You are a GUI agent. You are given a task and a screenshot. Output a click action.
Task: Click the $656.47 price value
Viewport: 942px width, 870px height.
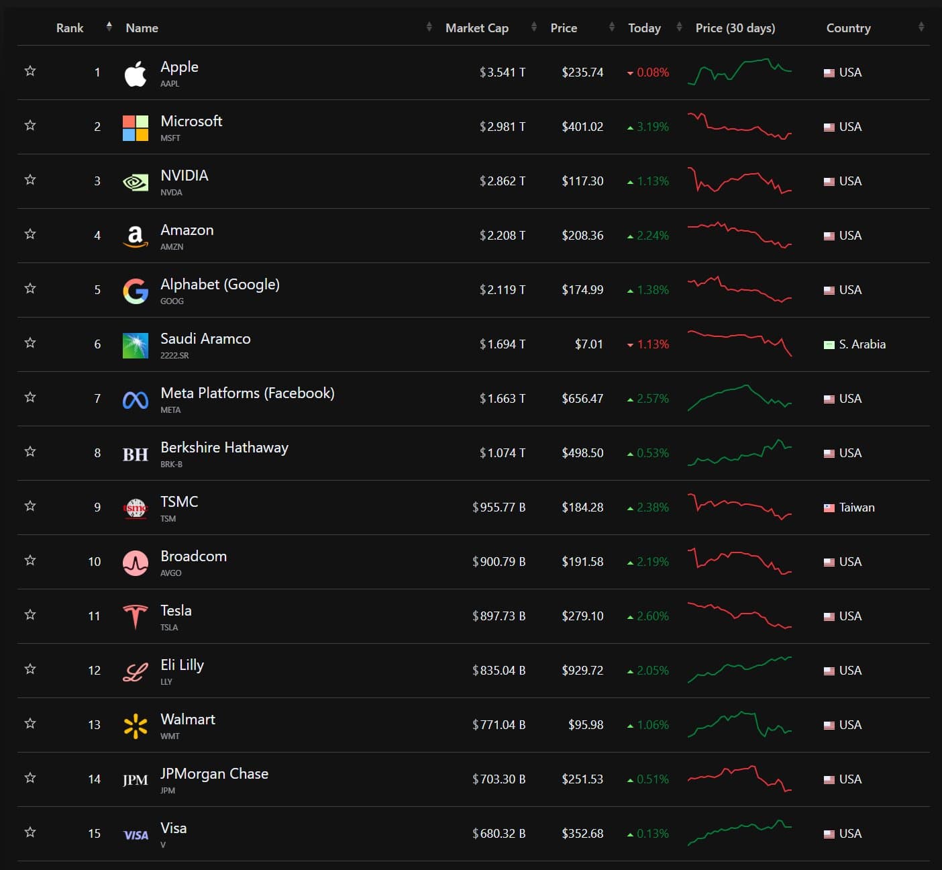(x=582, y=399)
